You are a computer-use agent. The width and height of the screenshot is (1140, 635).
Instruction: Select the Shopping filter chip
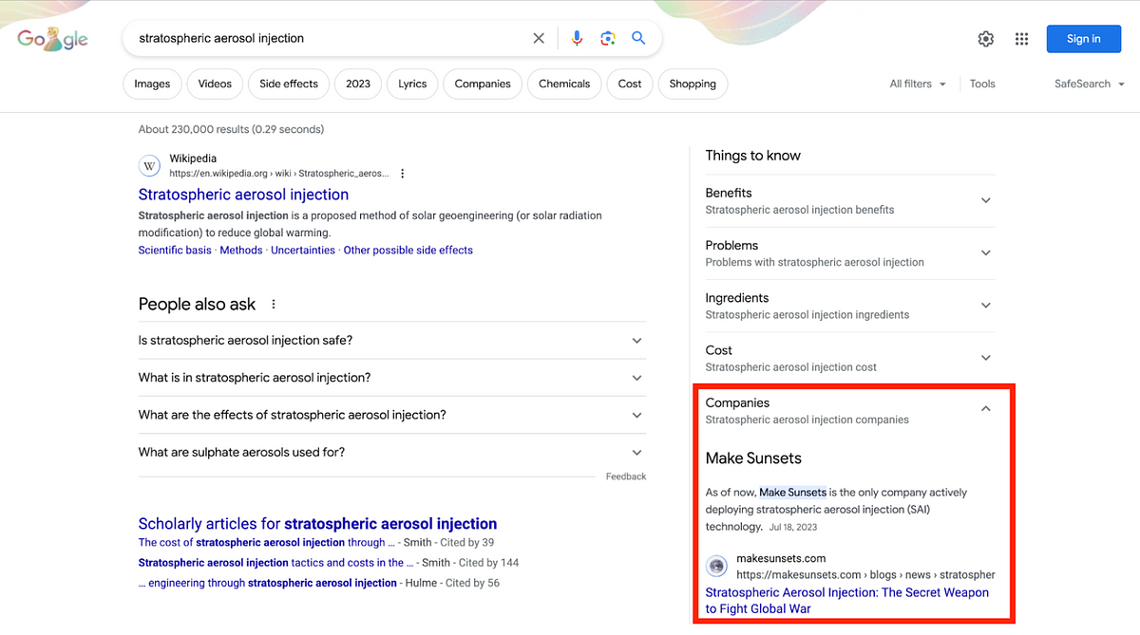click(x=693, y=84)
